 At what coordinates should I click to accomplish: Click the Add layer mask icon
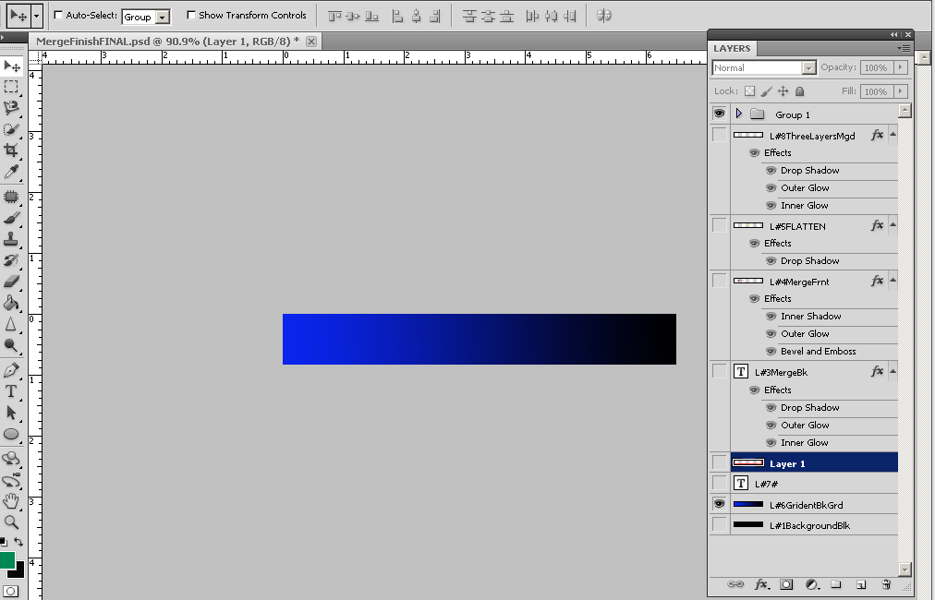[x=786, y=584]
